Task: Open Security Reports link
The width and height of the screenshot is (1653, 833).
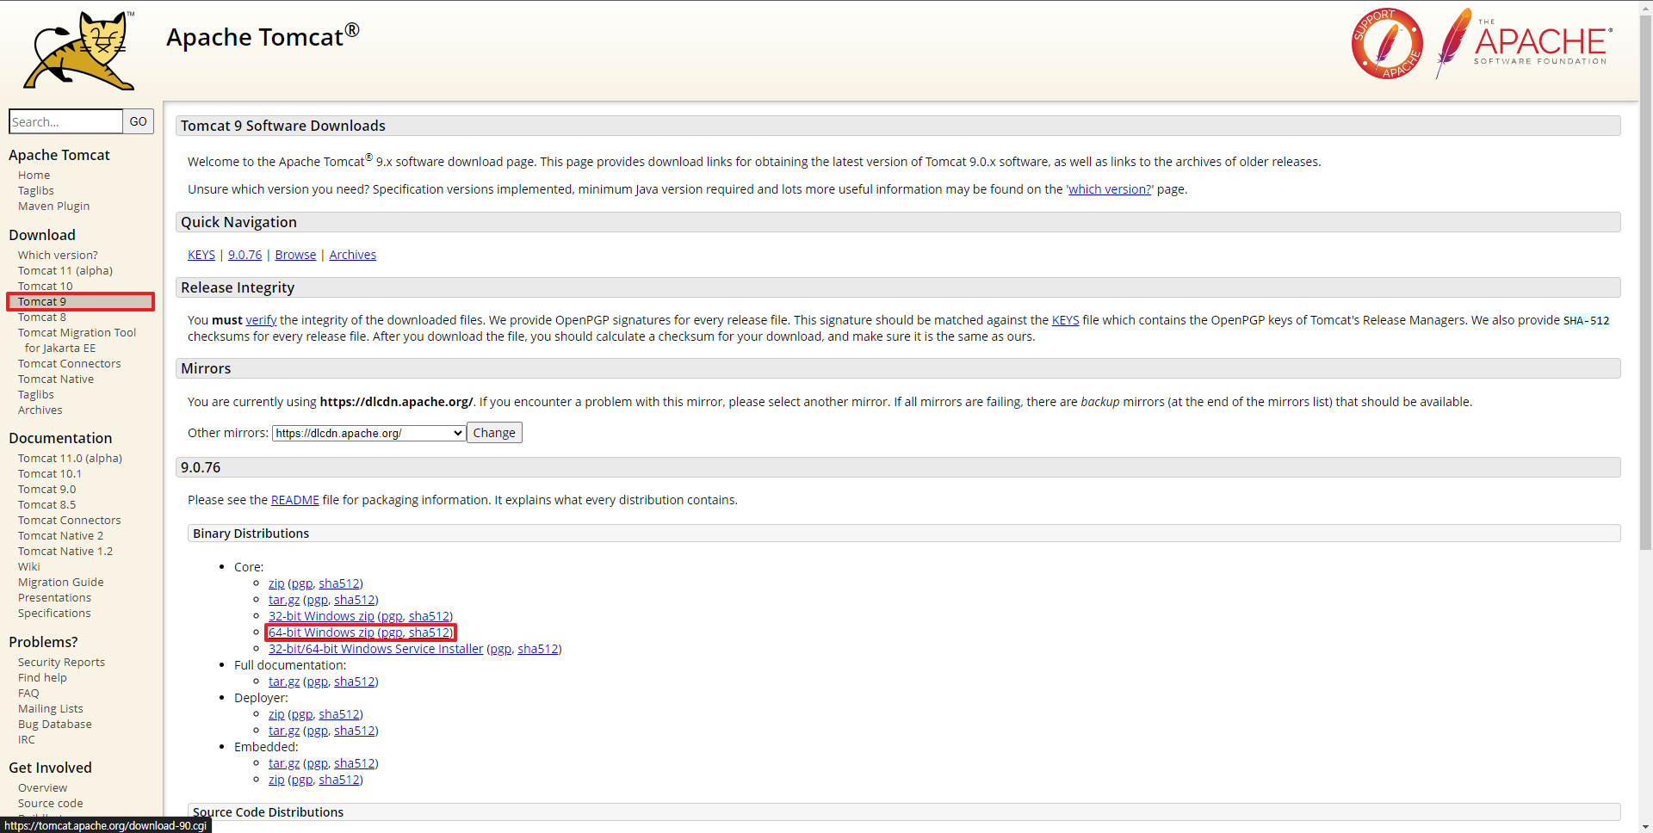Action: click(x=61, y=662)
